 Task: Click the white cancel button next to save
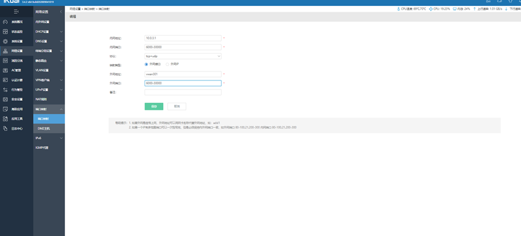(176, 106)
